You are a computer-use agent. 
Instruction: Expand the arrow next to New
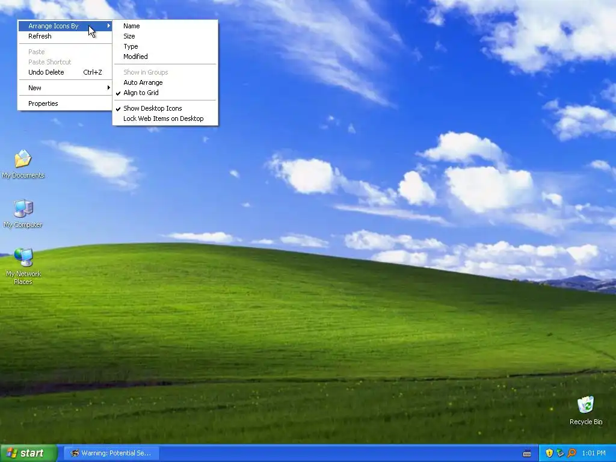(108, 88)
